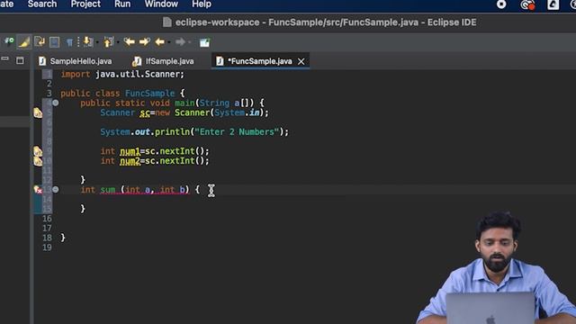Click the leftmost green-dot toolbar icon
The width and height of the screenshot is (576, 324).
(x=9, y=41)
